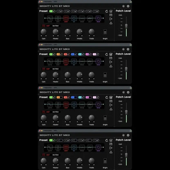Toggle the Bright switch in the third window

(x=105, y=118)
